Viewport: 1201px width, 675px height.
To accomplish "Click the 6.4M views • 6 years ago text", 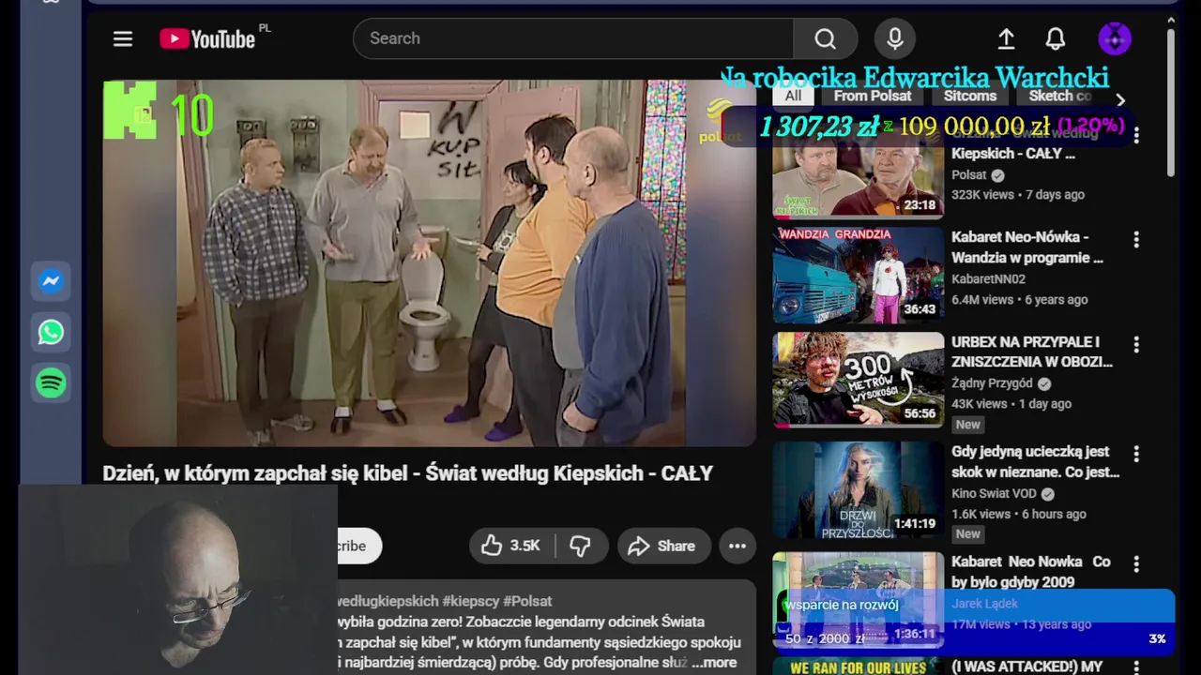I will click(x=1020, y=300).
